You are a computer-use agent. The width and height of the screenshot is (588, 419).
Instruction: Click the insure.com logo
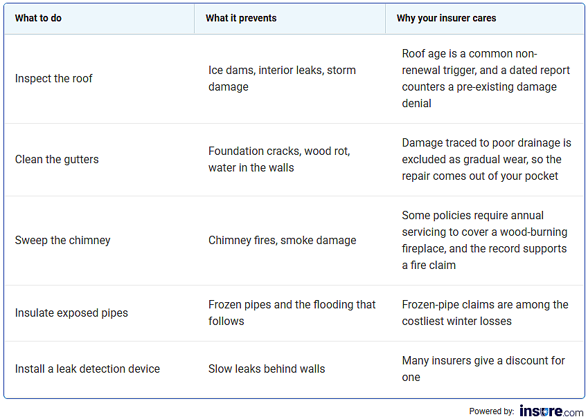point(551,411)
